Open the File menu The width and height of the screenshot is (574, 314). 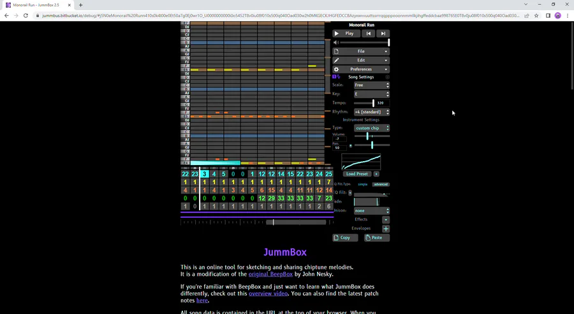point(361,52)
